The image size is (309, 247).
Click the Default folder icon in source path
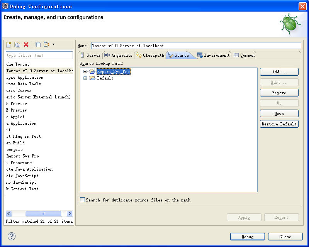click(x=92, y=78)
